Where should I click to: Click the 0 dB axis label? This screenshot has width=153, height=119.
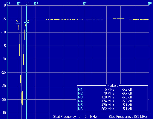[5, 5]
